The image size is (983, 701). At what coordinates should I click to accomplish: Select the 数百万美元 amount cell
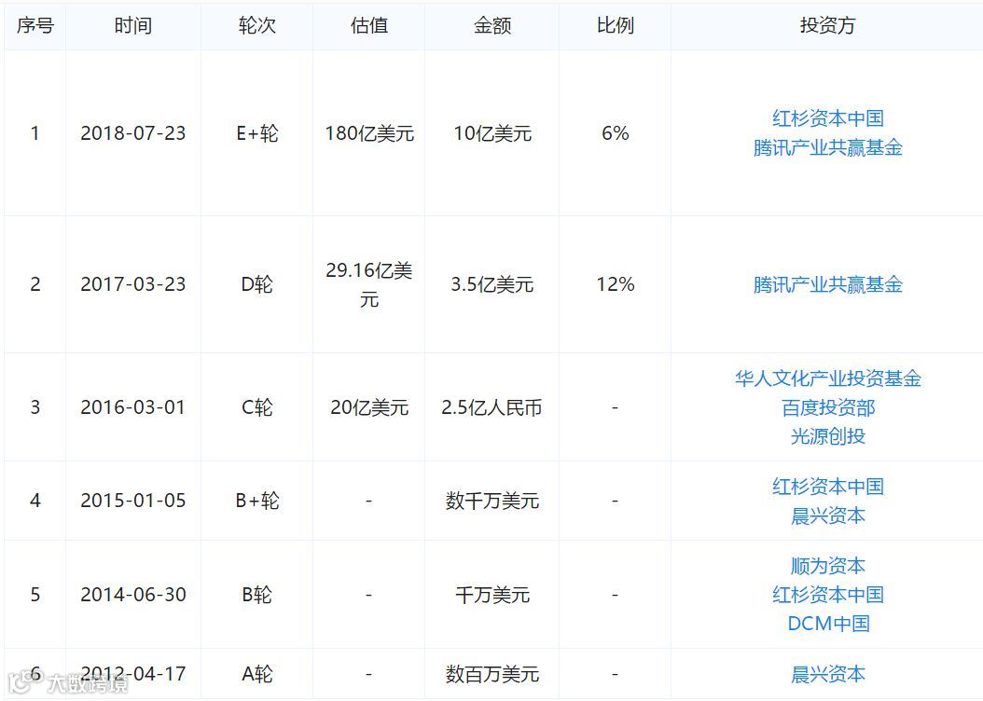pos(492,674)
